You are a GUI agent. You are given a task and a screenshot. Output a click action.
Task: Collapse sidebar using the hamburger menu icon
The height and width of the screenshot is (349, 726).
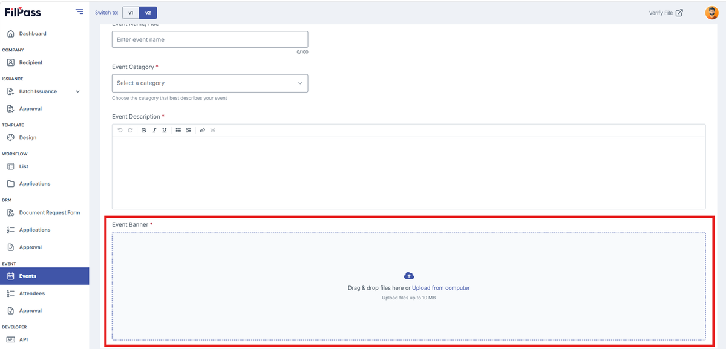pos(79,11)
